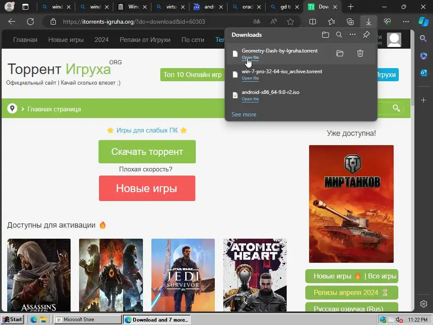This screenshot has height=325, width=433.
Task: Click the location pin breadcrumb icon
Action: 12,108
